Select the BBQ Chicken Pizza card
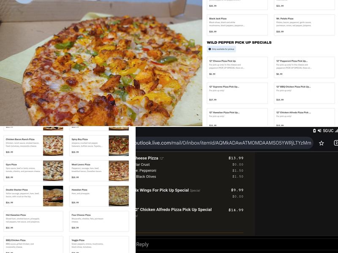 [33, 245]
